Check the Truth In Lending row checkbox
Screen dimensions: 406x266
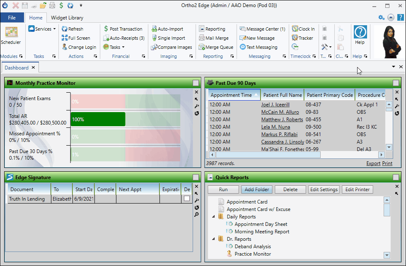[x=187, y=199]
